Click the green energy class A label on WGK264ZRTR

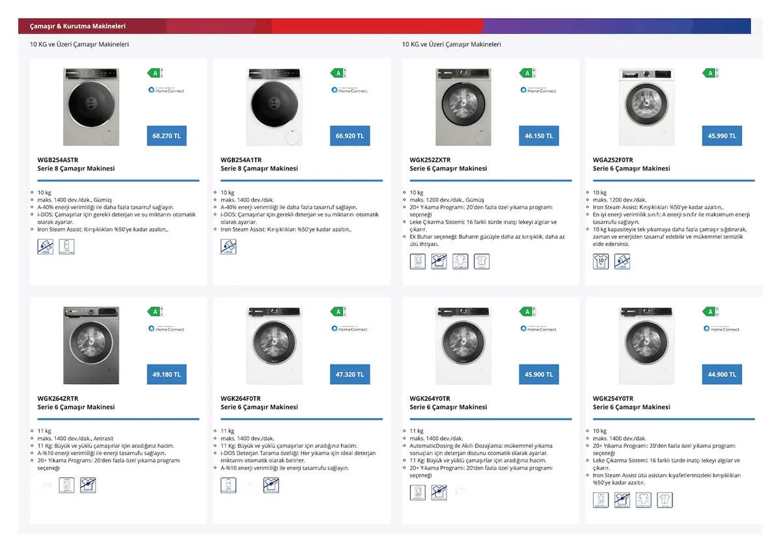[156, 312]
